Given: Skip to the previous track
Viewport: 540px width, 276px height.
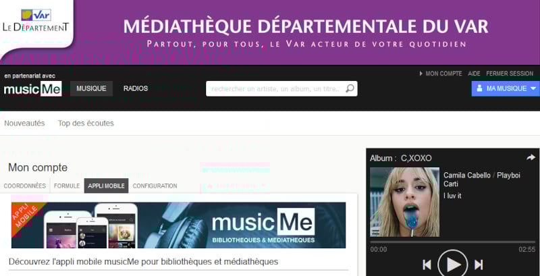Looking at the screenshot, I should click(427, 265).
